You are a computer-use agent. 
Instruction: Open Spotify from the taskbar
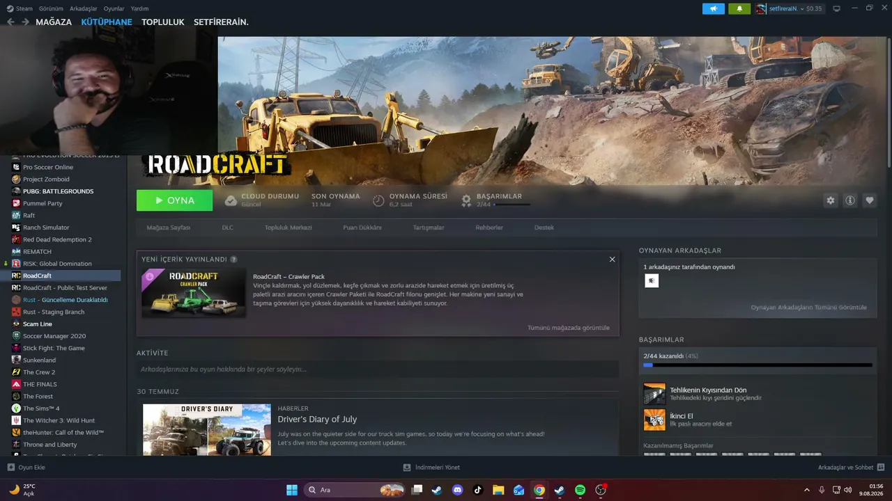(x=580, y=490)
